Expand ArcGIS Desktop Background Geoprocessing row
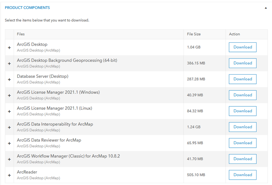This screenshot has height=185, width=272. (x=9, y=63)
